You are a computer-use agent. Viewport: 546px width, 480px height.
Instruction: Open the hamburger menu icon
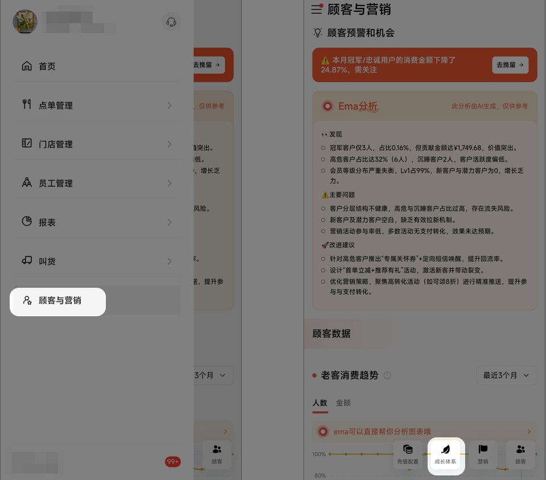click(x=317, y=9)
